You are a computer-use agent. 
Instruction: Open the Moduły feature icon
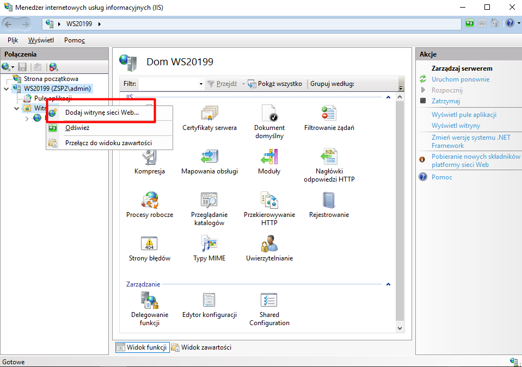[x=269, y=157]
